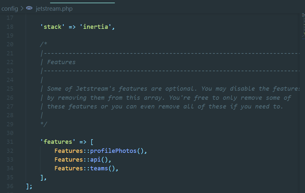This screenshot has width=305, height=193.
Task: Click the Features class name on line 32
Action: 69,151
